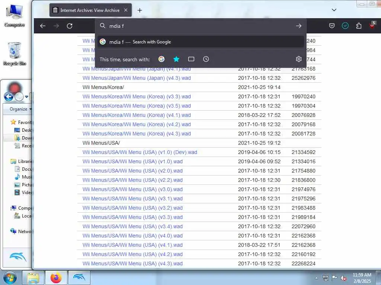Open Wii Menu (USA) (v3.2).wad link

[132, 208]
